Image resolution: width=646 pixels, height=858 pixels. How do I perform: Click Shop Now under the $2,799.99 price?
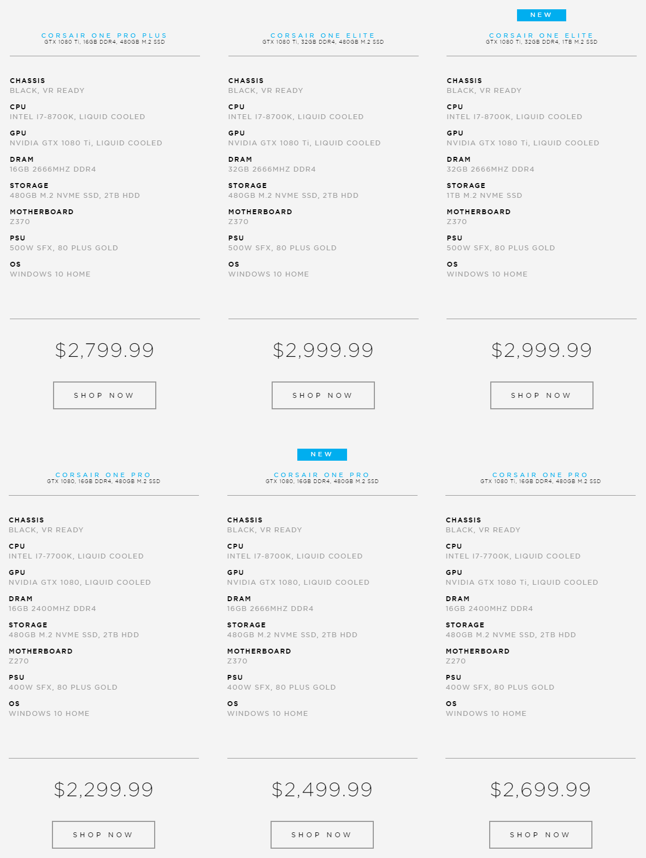pyautogui.click(x=104, y=395)
